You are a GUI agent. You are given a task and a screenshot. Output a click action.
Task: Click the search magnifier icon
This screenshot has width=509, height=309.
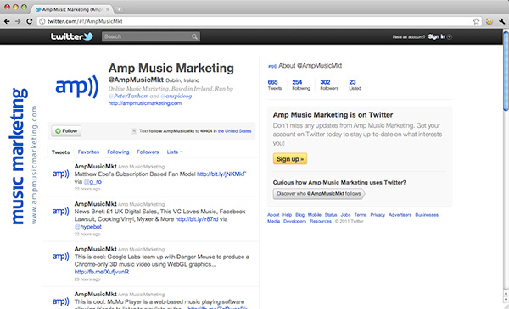click(x=194, y=36)
